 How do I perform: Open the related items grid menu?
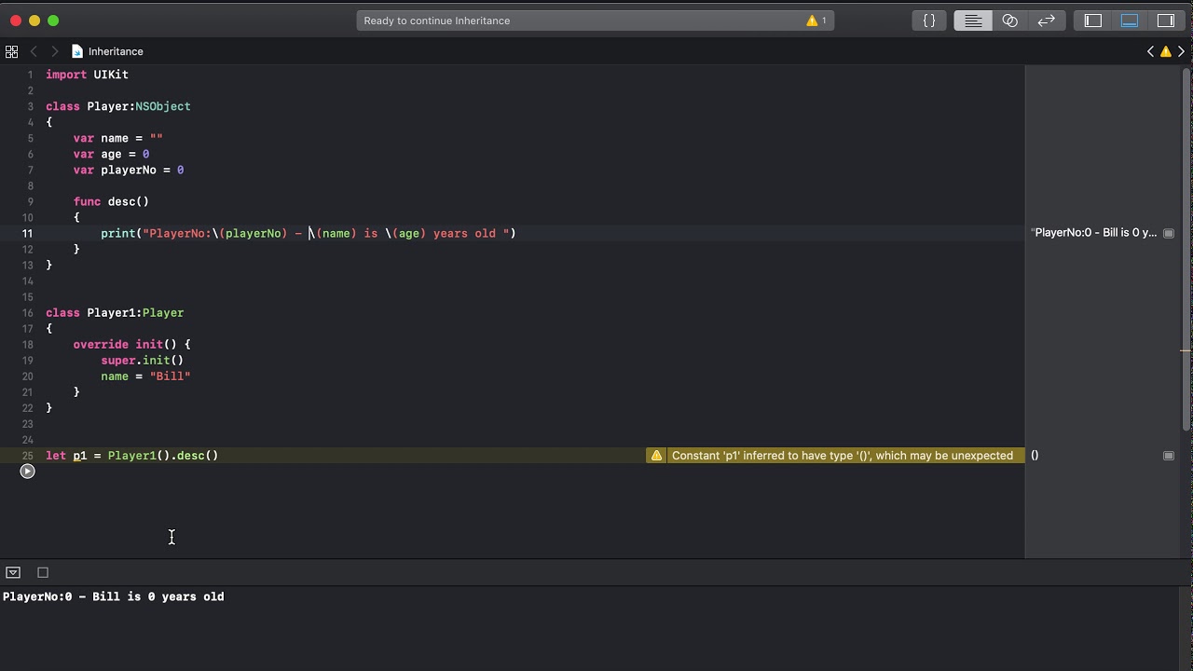point(11,51)
